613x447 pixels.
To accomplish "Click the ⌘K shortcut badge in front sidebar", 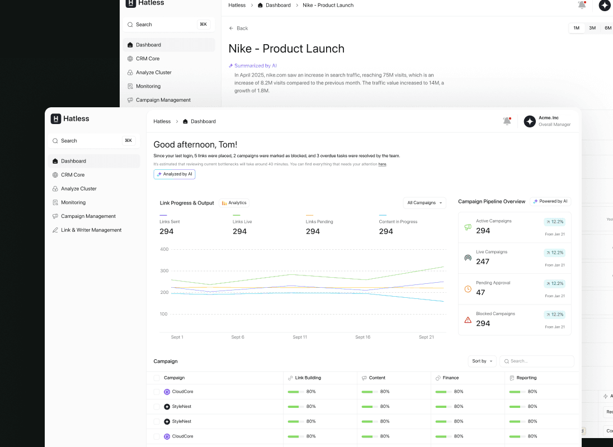I will 128,141.
